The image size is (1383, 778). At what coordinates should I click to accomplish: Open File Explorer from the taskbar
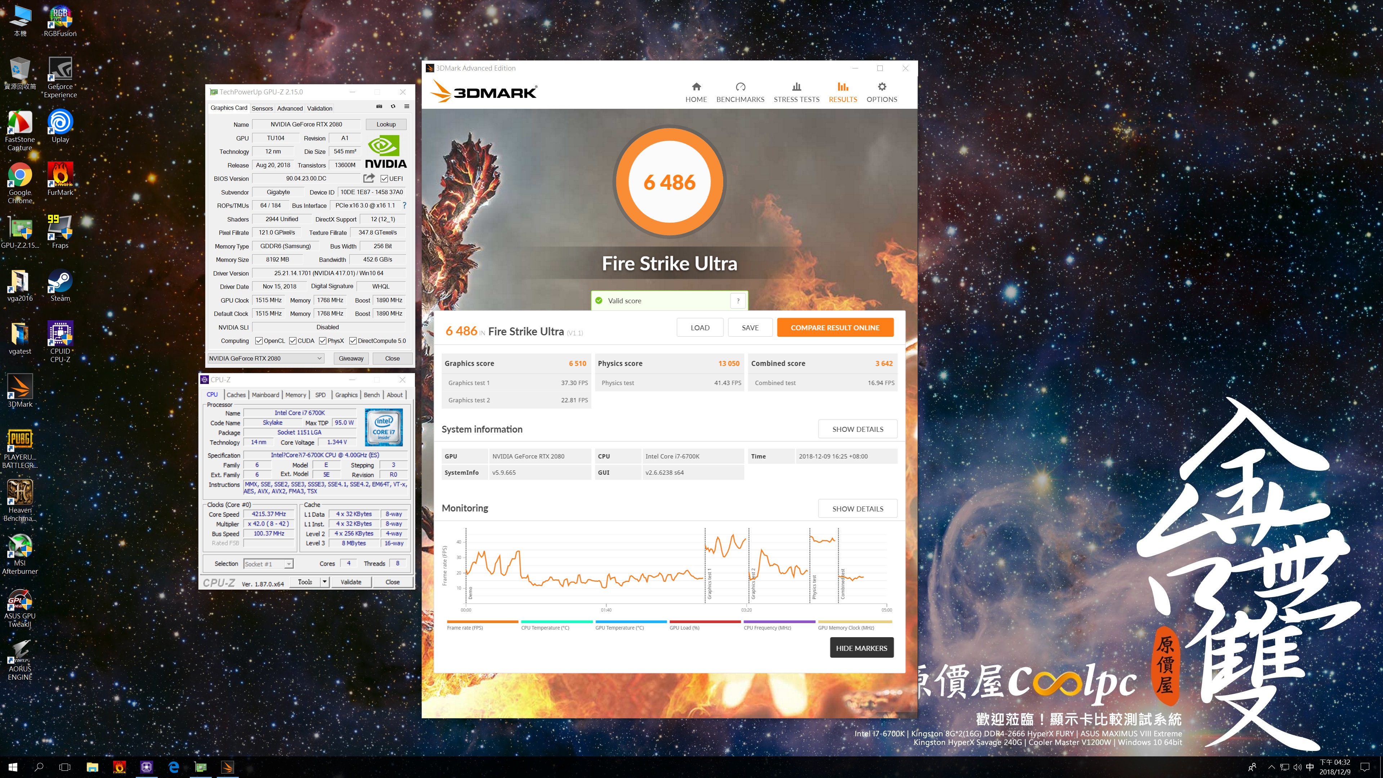pos(92,767)
